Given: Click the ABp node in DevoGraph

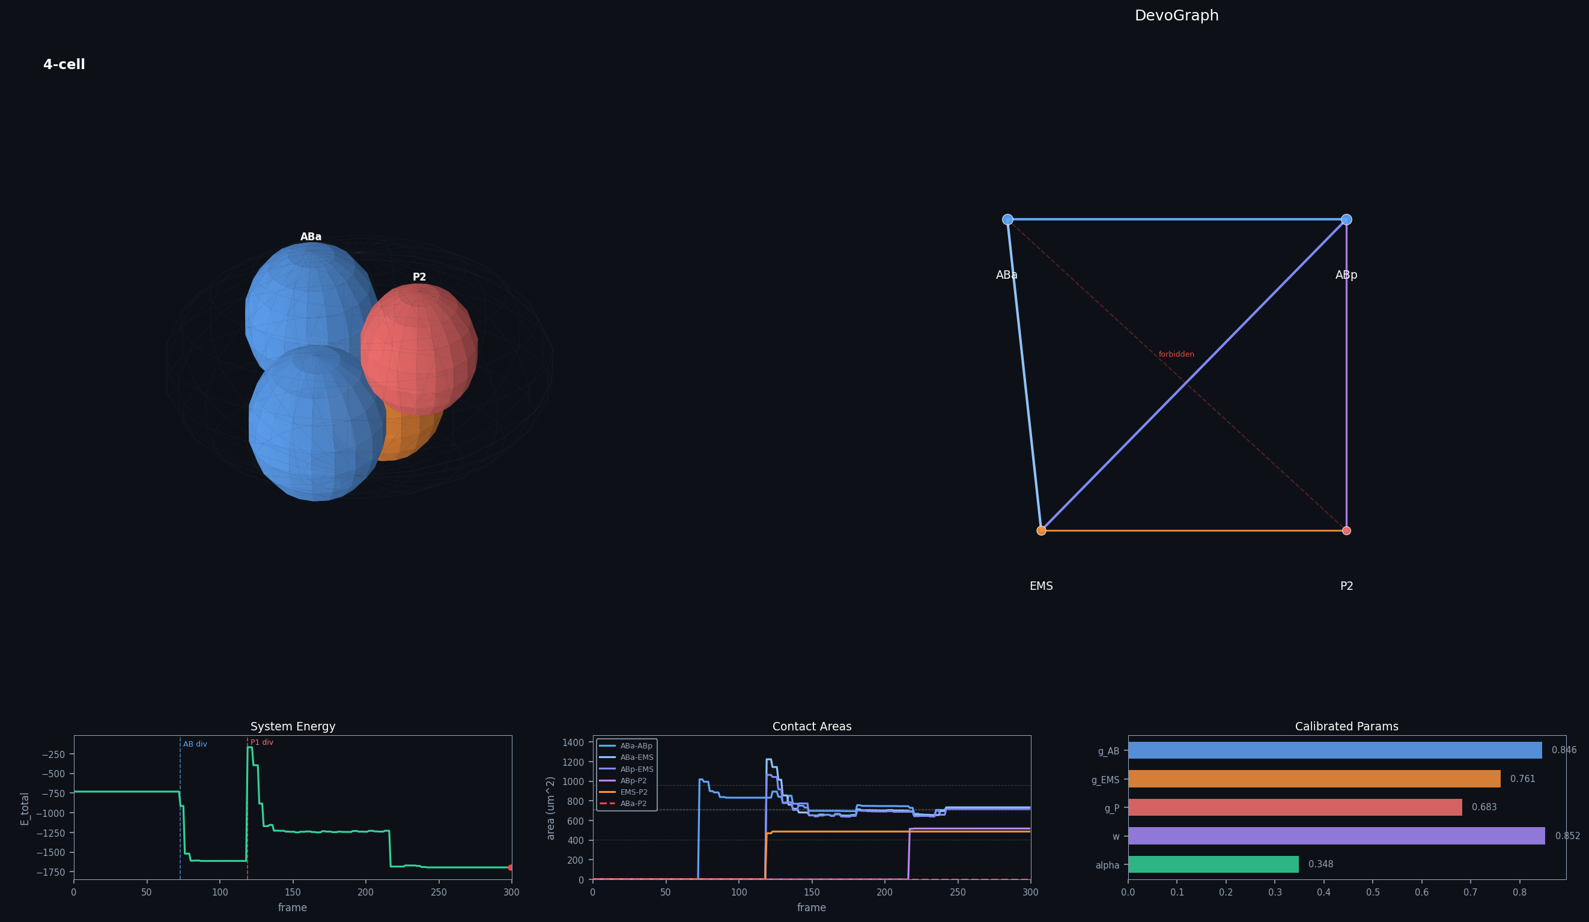Looking at the screenshot, I should [x=1346, y=219].
